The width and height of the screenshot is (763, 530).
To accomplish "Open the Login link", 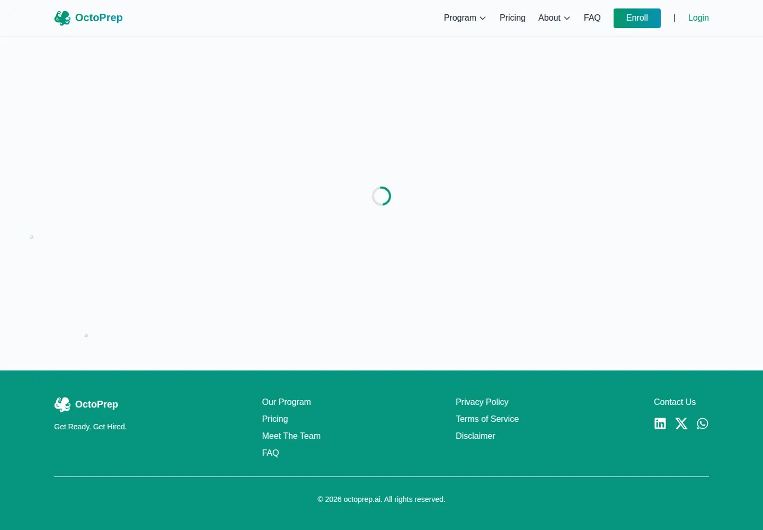I will point(698,18).
